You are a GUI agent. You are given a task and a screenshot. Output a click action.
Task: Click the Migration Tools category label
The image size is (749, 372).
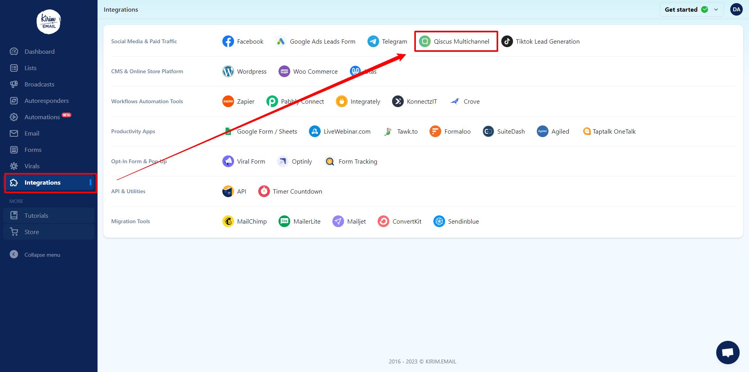130,221
